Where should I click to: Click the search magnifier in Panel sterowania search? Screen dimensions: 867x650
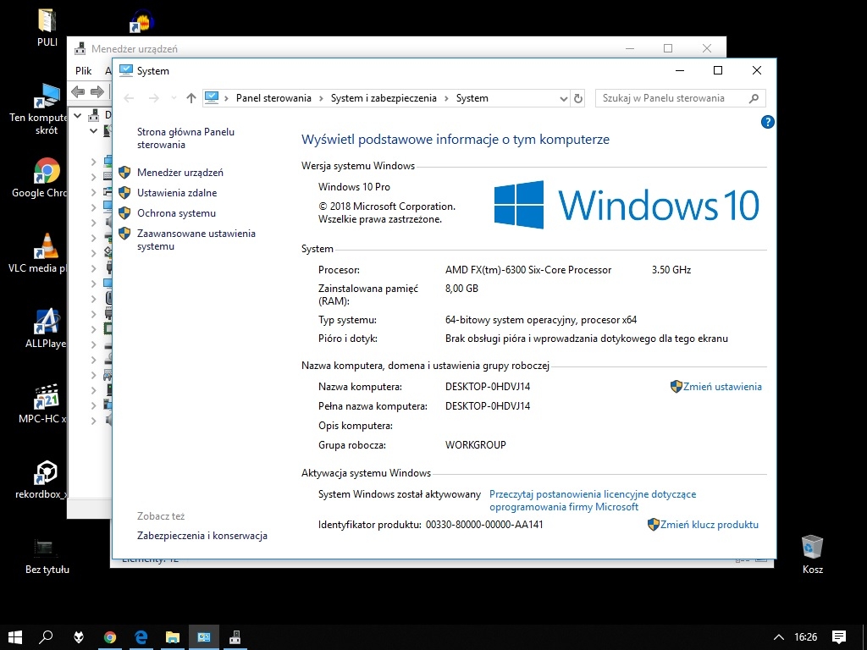coord(754,98)
